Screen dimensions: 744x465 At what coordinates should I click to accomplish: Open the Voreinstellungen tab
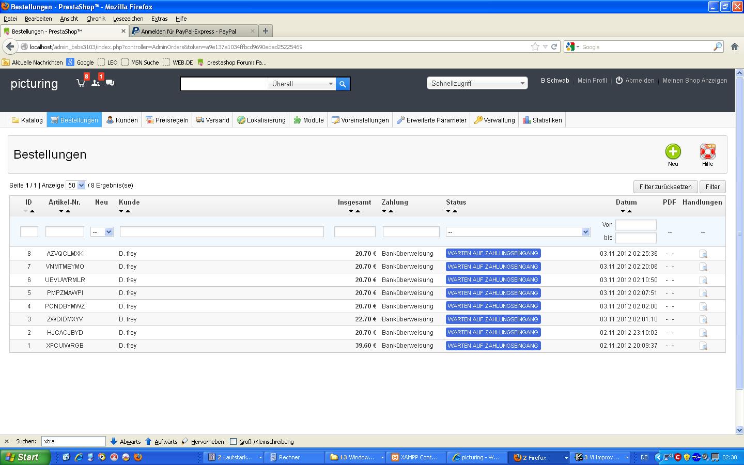[360, 120]
